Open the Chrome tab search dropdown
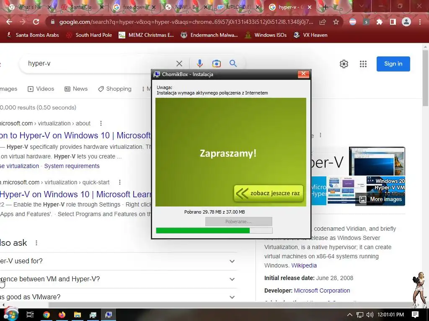Screen dimensions: 429x321 (362, 6)
